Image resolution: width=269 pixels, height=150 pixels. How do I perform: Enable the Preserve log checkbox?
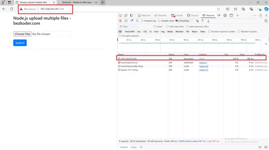click(142, 21)
